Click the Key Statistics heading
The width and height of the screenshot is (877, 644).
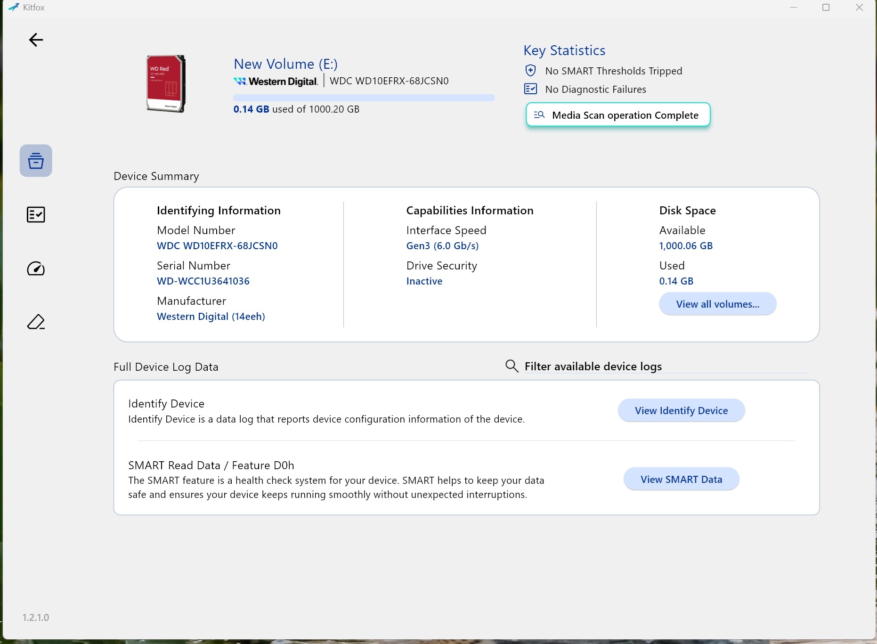point(564,50)
